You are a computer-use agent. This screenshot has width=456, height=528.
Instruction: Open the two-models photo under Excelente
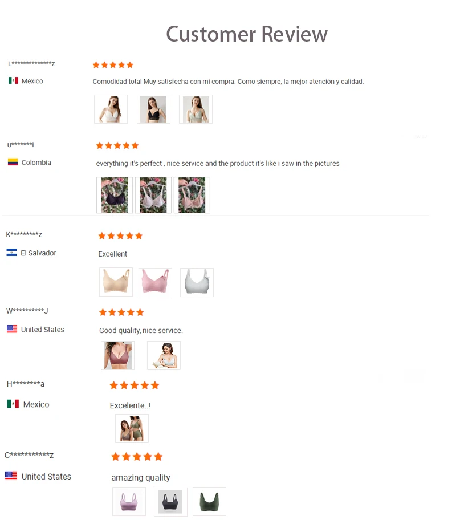tap(132, 428)
